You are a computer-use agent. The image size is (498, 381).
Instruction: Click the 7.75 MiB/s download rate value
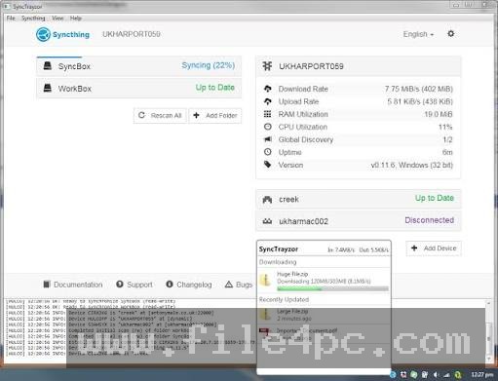[419, 89]
